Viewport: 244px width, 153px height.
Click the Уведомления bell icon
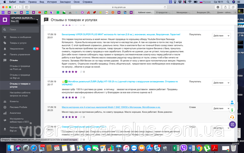point(5,49)
